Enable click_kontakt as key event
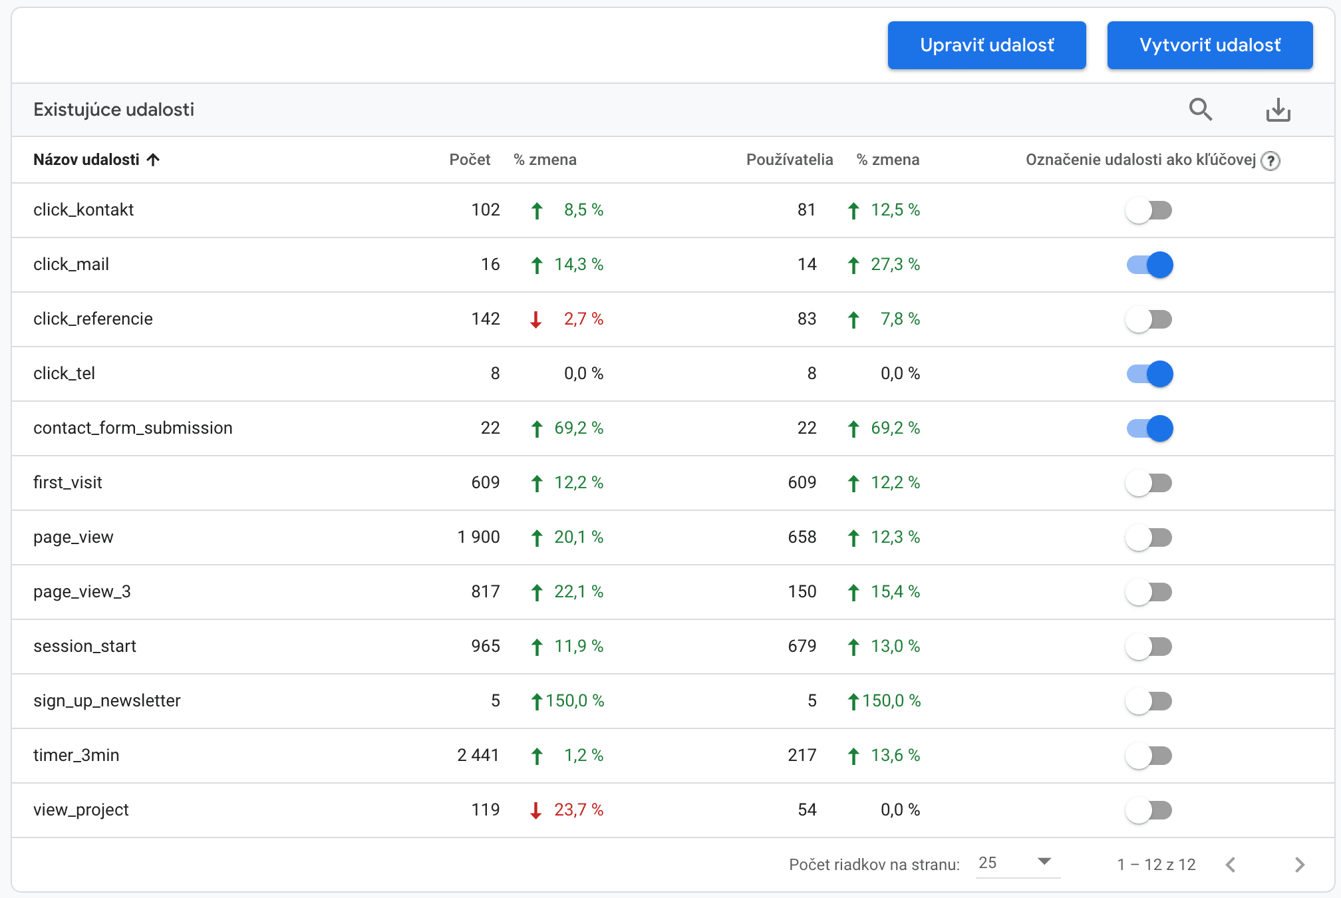1341x898 pixels. point(1149,210)
